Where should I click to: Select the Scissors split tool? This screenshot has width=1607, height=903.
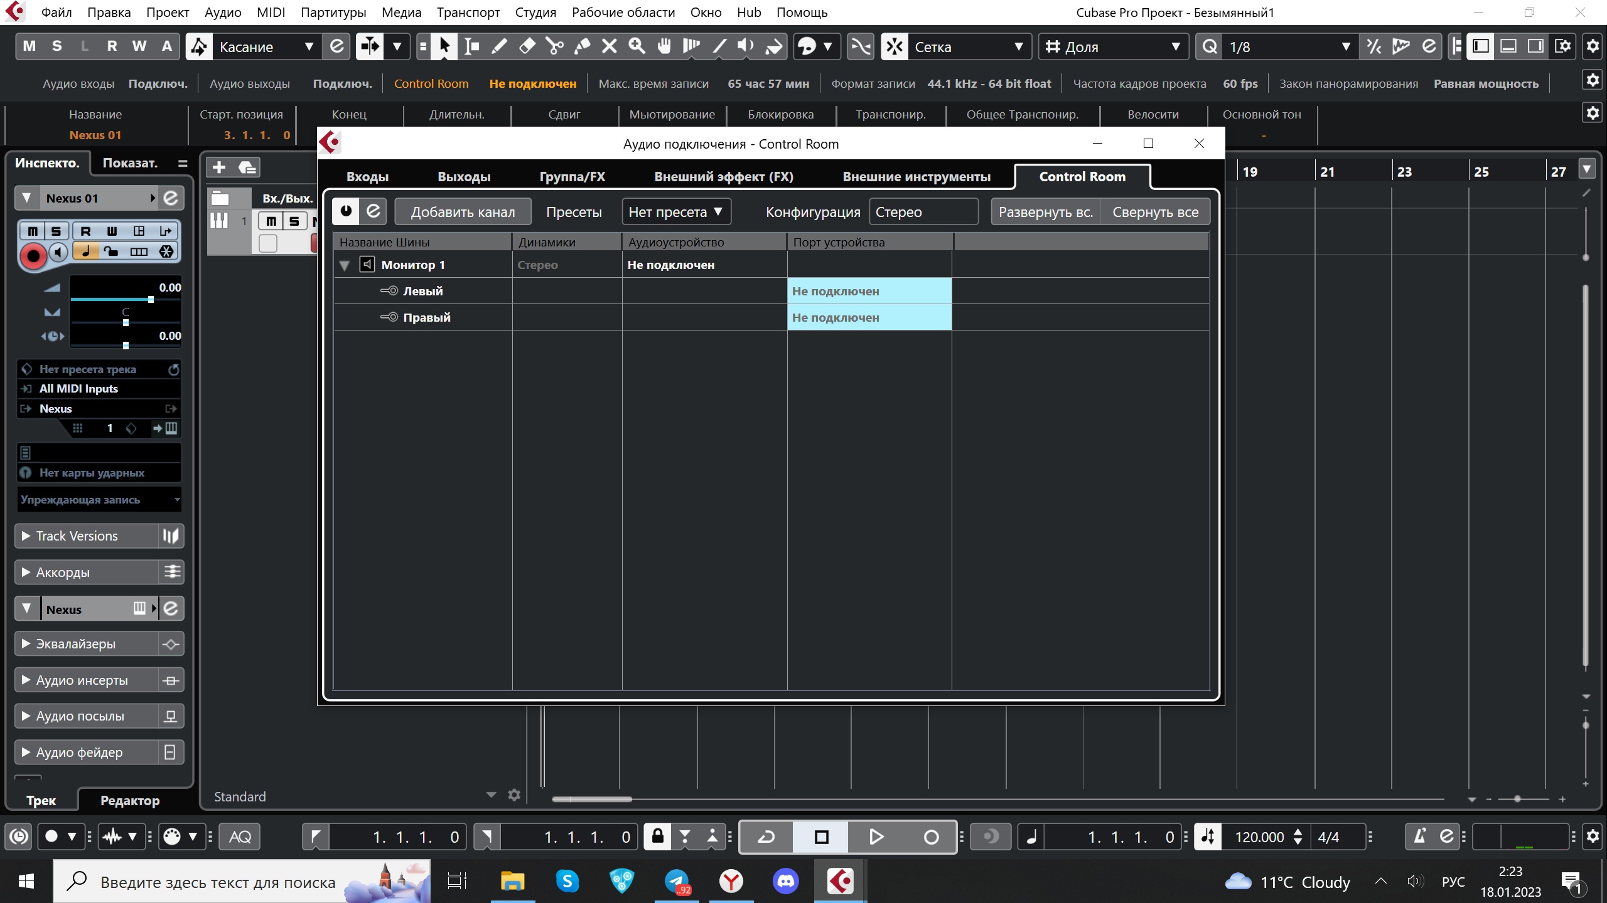tap(554, 46)
